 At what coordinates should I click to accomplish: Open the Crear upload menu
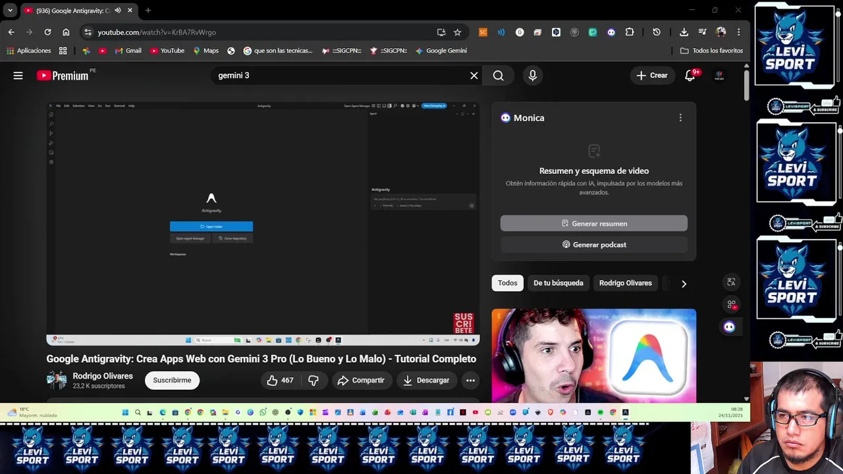pos(652,76)
